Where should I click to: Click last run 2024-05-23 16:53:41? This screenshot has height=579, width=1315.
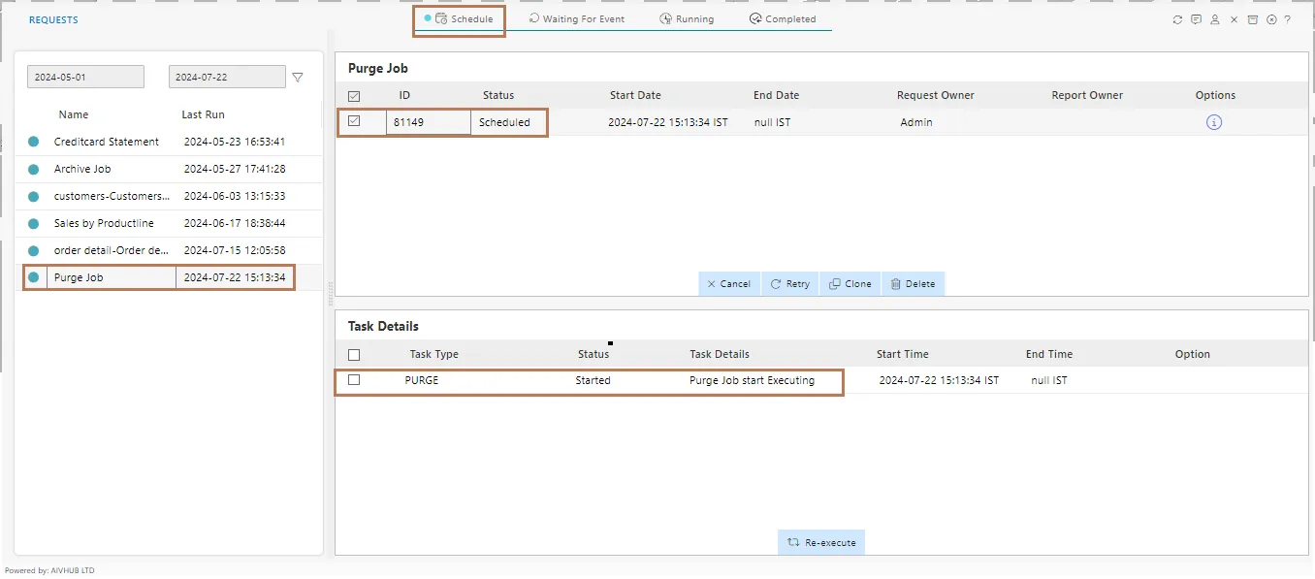click(x=234, y=142)
